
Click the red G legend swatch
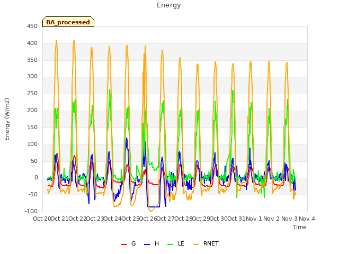123,244
